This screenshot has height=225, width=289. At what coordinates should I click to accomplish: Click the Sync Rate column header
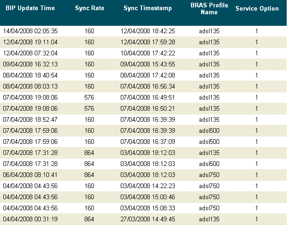click(x=90, y=8)
